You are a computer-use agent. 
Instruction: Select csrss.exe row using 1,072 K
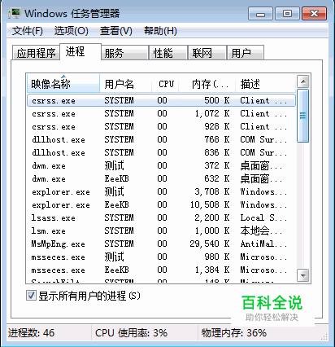tap(161, 113)
